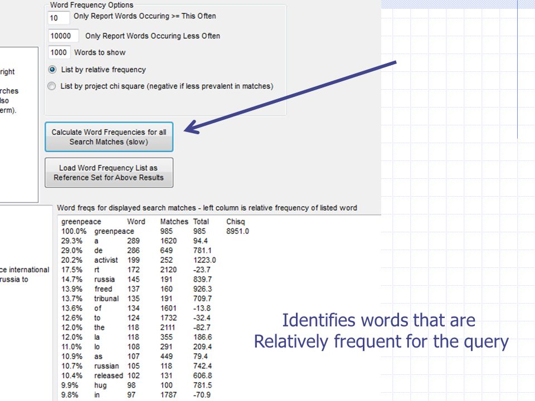Select the 'rt' row with 17.5%
Image resolution: width=535 pixels, height=401 pixels.
click(x=137, y=270)
